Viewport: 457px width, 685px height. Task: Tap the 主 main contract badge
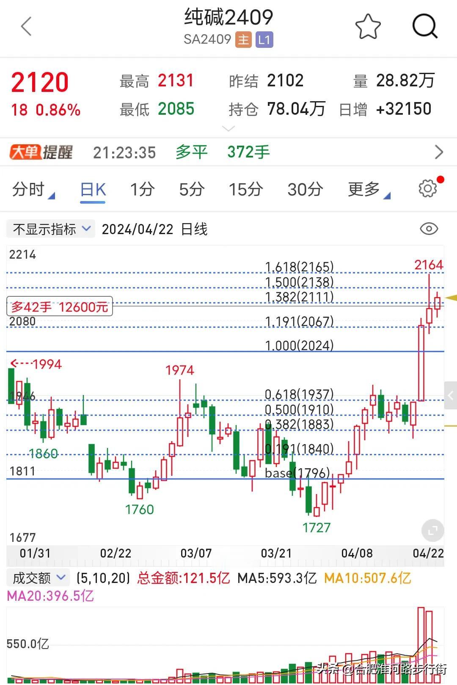click(x=243, y=40)
